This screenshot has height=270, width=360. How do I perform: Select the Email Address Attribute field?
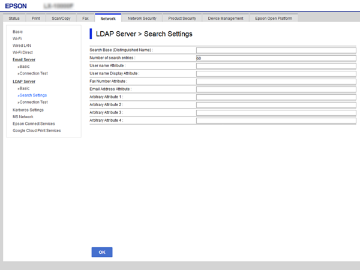[x=276, y=89]
